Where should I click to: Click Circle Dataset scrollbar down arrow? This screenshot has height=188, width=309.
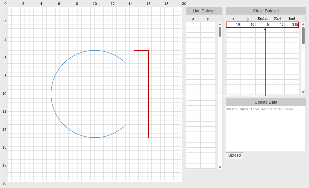303,92
